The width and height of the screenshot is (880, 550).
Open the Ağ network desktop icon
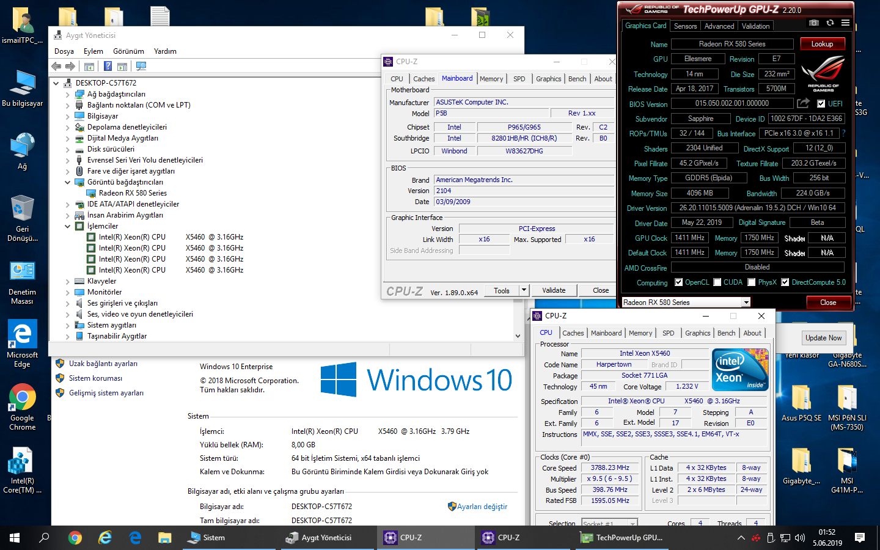pyautogui.click(x=23, y=151)
